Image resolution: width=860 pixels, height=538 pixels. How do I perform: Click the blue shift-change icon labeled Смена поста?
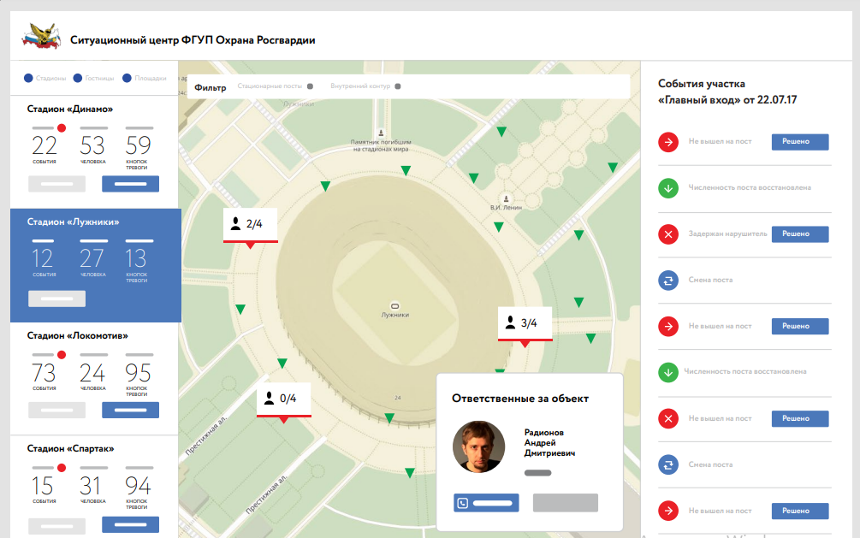pos(668,280)
